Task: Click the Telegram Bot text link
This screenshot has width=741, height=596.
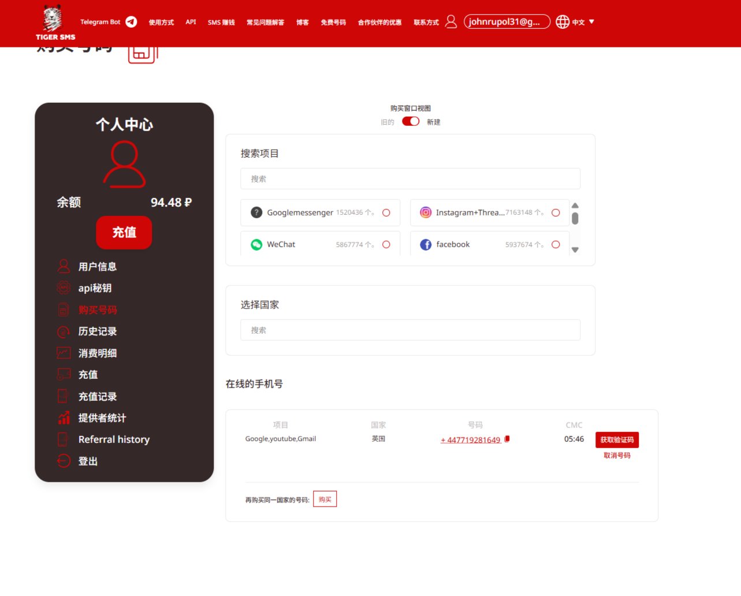Action: [100, 22]
